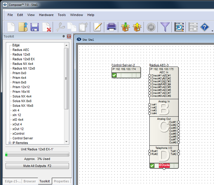The width and height of the screenshot is (214, 185).
Task: Open a site file via folder icon
Action: [23, 27]
